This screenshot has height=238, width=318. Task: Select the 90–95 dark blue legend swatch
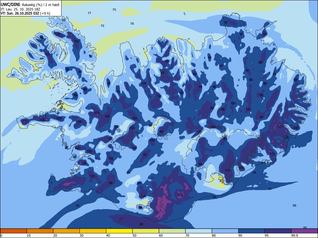click(x=252, y=231)
